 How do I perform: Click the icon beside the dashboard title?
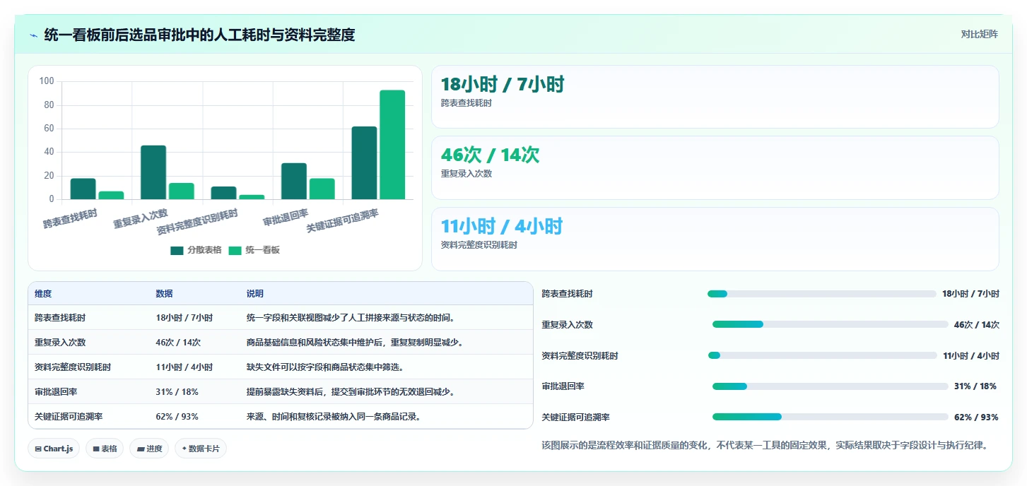coord(34,35)
